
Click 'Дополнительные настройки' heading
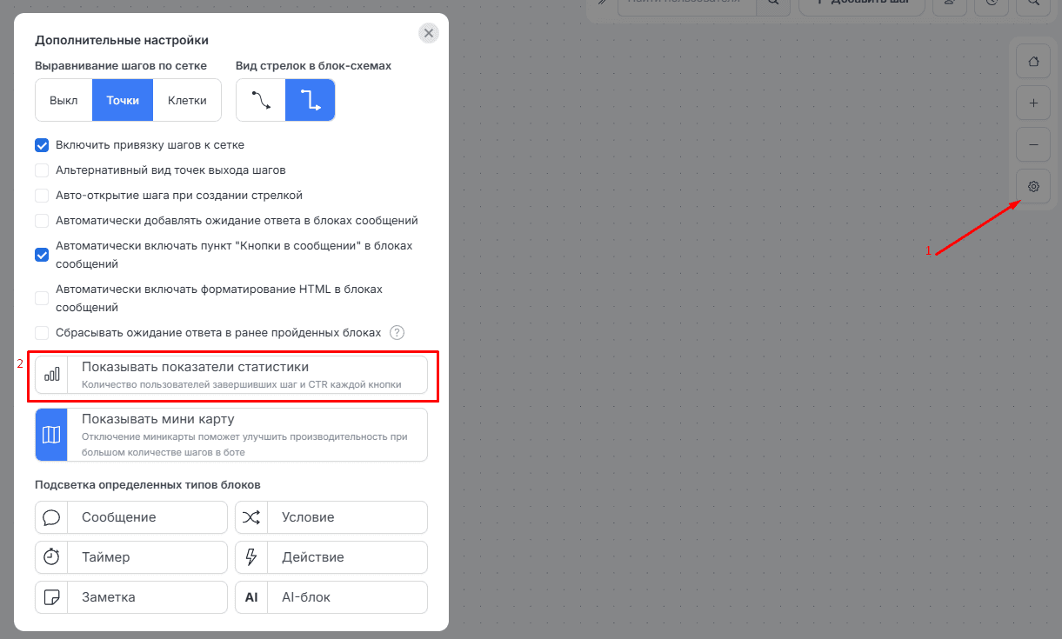122,40
